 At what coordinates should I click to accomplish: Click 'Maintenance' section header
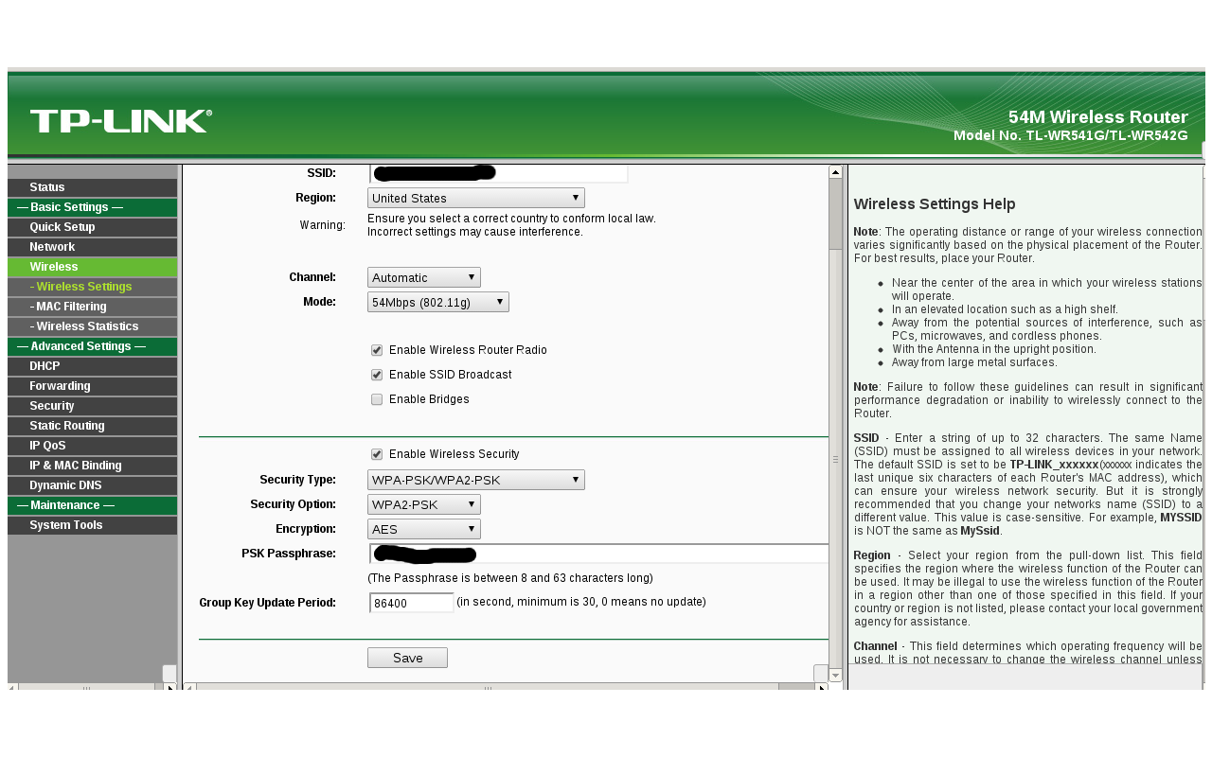click(93, 505)
